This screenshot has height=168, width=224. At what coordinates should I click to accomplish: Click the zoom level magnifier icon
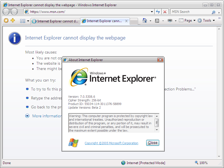[197, 162]
